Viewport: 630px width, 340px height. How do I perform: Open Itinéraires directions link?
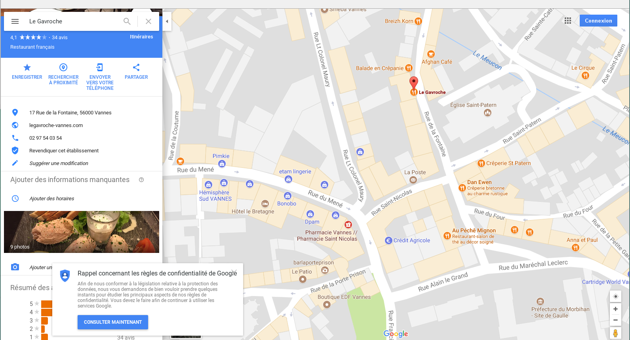[141, 37]
